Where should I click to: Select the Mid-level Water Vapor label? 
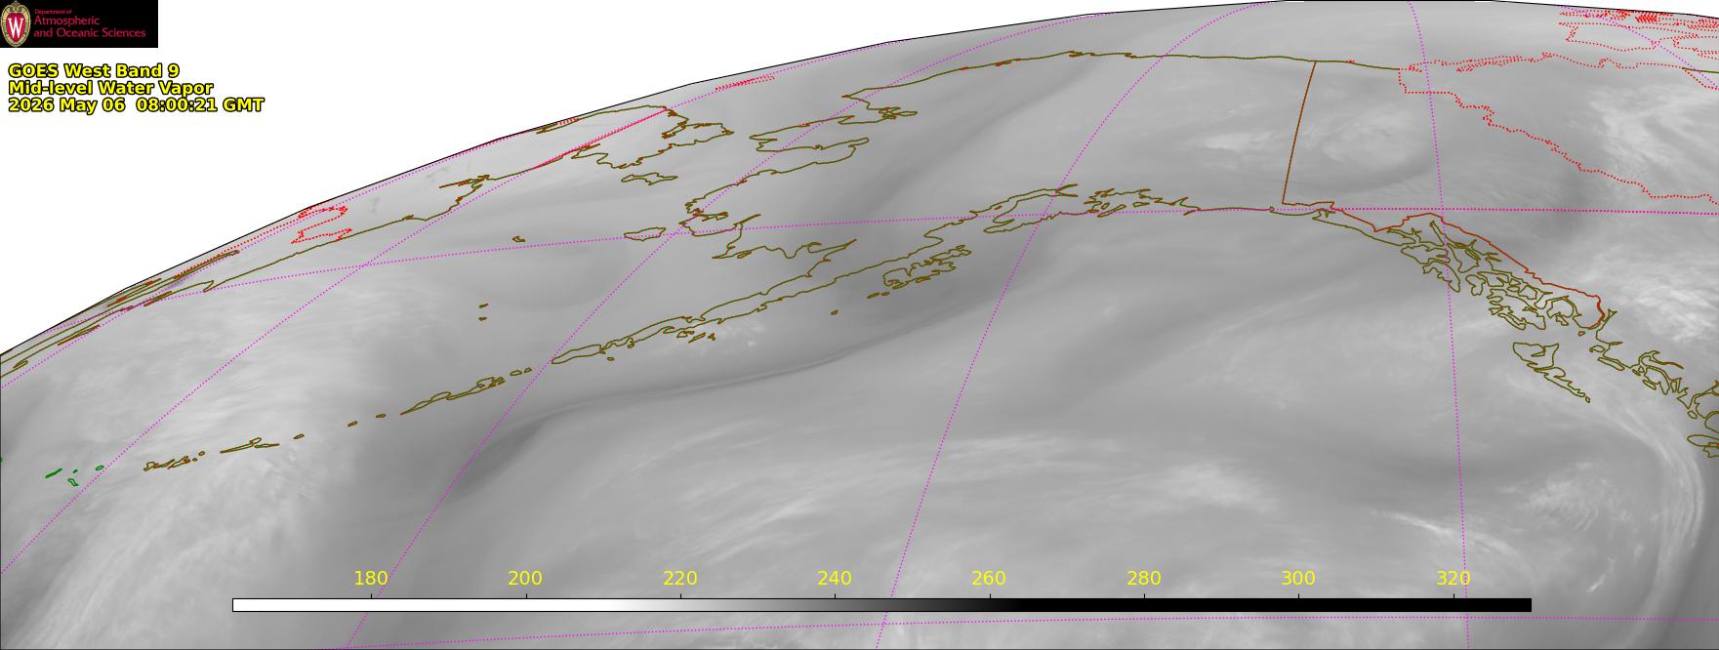pyautogui.click(x=110, y=88)
